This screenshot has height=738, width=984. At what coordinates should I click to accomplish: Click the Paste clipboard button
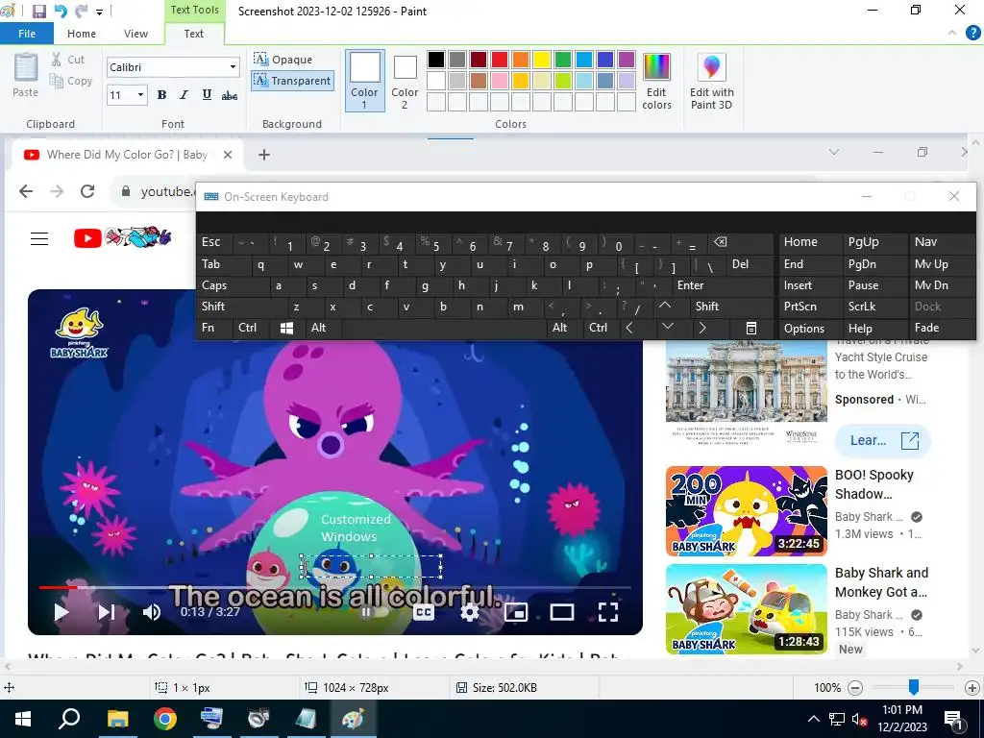(26, 75)
